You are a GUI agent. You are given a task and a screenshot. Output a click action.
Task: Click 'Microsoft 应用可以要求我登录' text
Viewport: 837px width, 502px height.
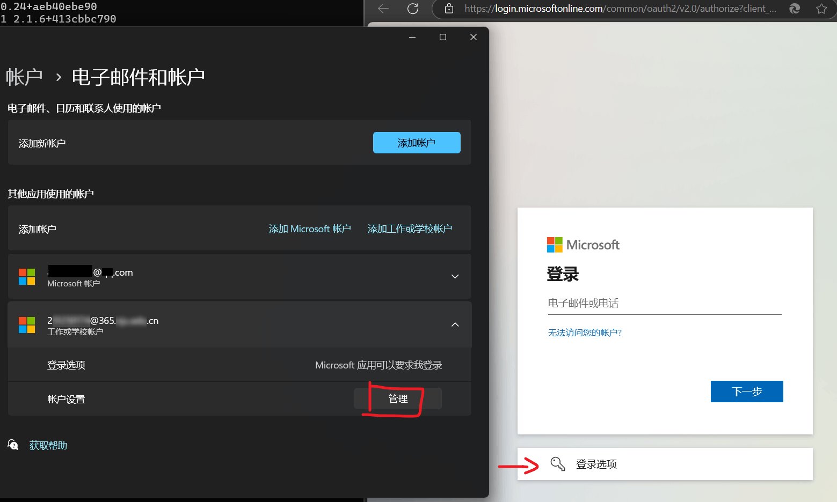coord(379,365)
